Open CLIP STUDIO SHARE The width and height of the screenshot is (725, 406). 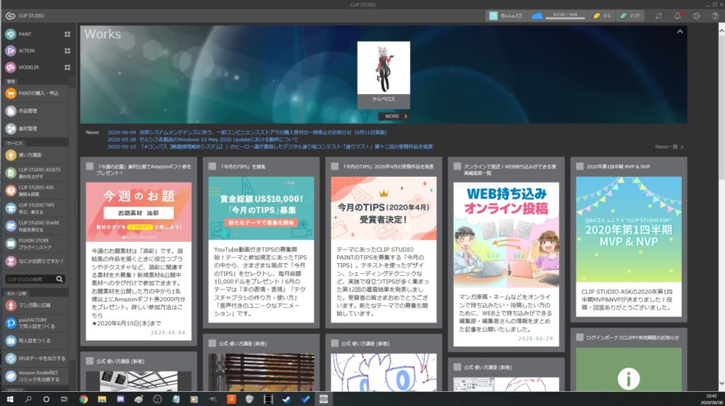coord(35,226)
